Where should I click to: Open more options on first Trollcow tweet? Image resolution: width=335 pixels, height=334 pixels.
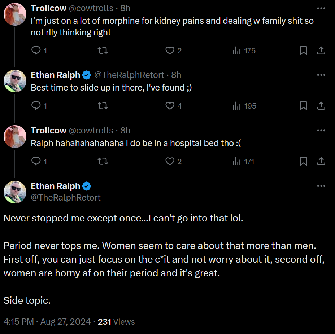pos(321,8)
